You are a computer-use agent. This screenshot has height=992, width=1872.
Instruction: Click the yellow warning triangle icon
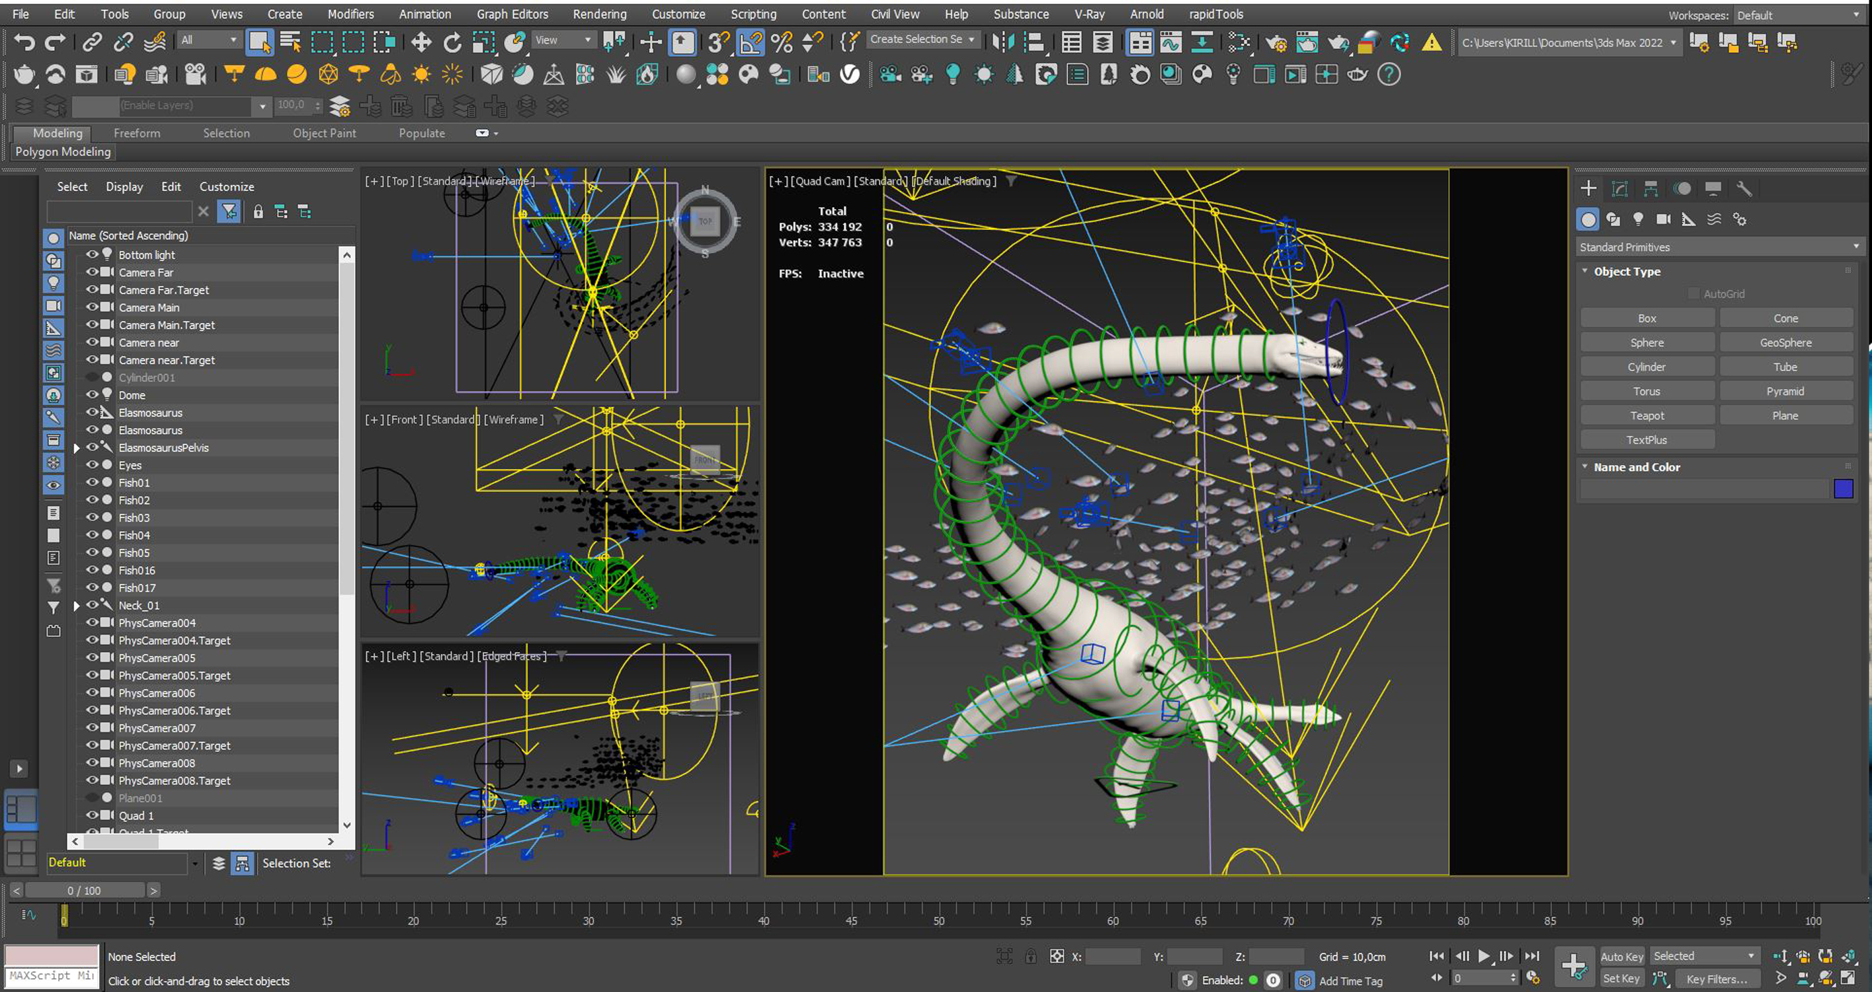pyautogui.click(x=1432, y=43)
